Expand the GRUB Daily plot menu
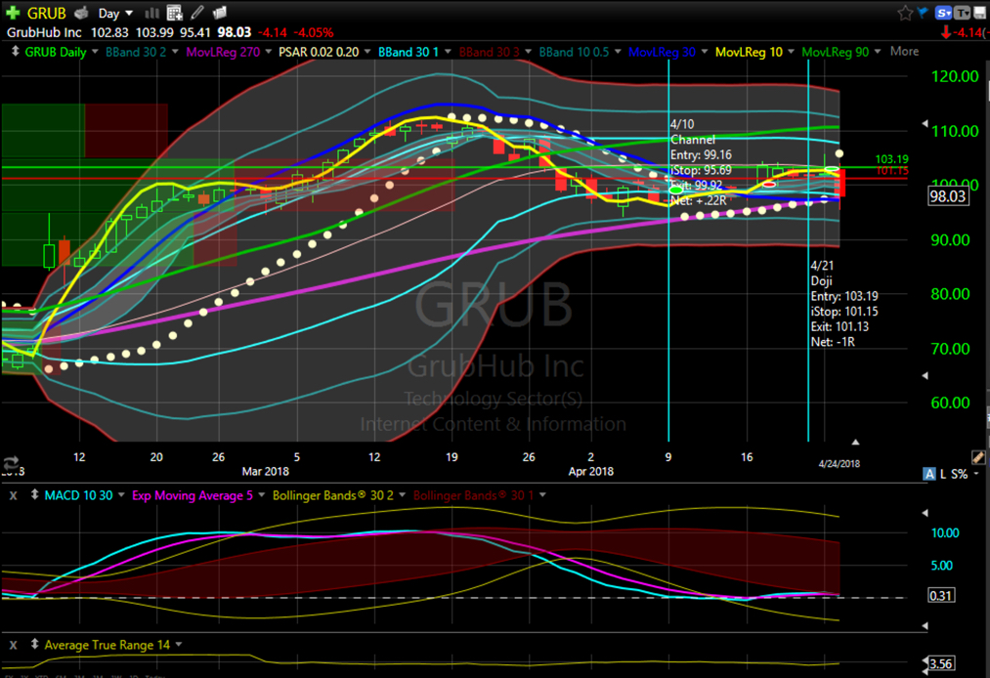Screen dimensions: 990x678 pos(95,52)
